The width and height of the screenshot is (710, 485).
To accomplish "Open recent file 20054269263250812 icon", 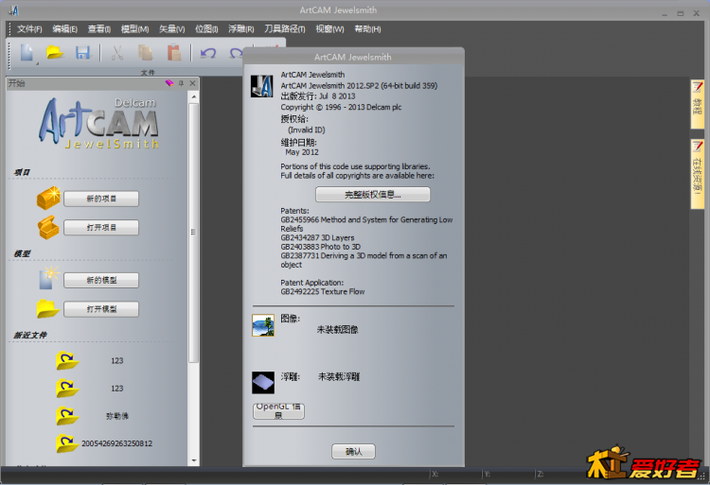I will (67, 443).
